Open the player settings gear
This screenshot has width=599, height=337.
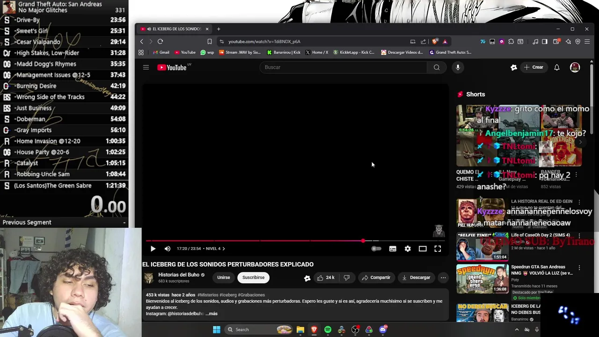tap(408, 249)
